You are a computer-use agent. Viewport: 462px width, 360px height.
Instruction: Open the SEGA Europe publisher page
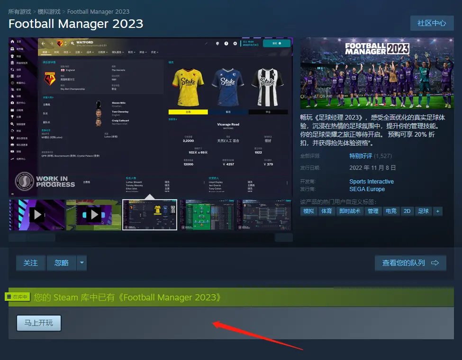click(367, 189)
